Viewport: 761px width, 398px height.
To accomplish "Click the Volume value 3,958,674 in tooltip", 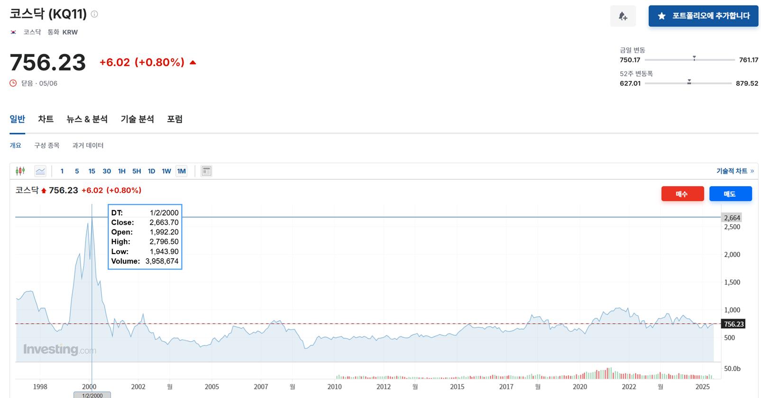I will [162, 262].
